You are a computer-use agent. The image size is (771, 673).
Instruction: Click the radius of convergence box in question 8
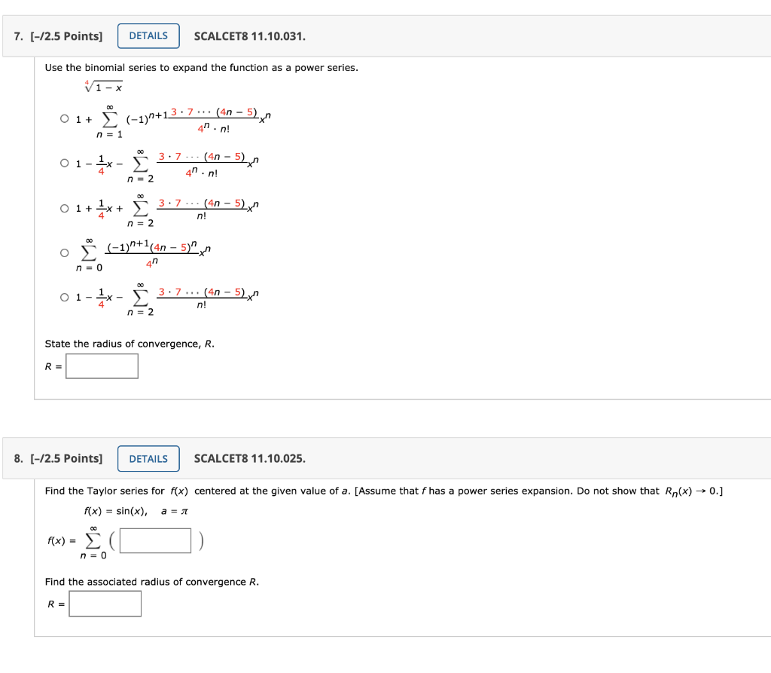(105, 603)
